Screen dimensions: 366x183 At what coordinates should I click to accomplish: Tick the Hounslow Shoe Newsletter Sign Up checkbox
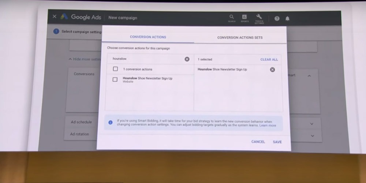[115, 79]
